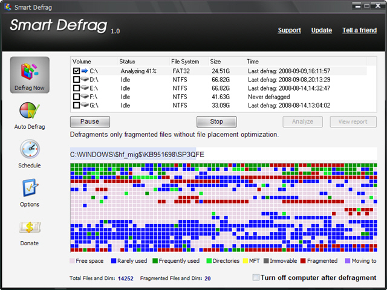Click the '24.51G' size value
Image resolution: width=387 pixels, height=290 pixels.
tap(221, 71)
